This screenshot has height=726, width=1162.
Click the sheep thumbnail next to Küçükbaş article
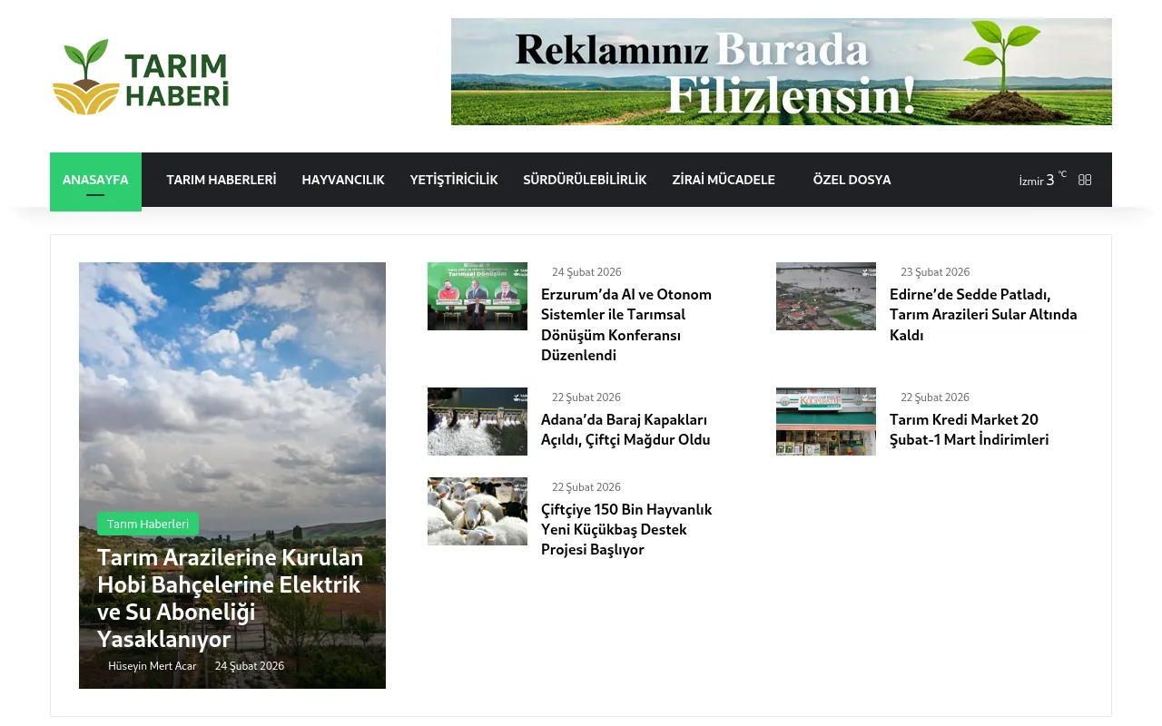click(x=478, y=511)
